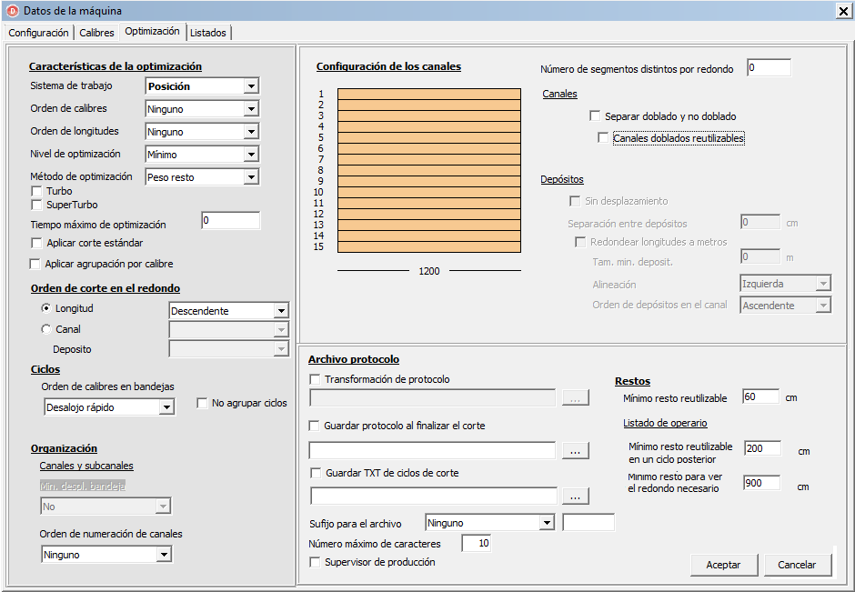Click the suffix text box beside Ninguno dropdown
Screen dimensions: 855x592
click(x=588, y=522)
